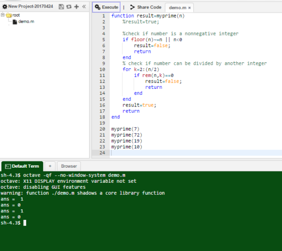The height and width of the screenshot is (251, 282).
Task: Click the if rem(n,k)==0 line
Action: click(x=154, y=75)
